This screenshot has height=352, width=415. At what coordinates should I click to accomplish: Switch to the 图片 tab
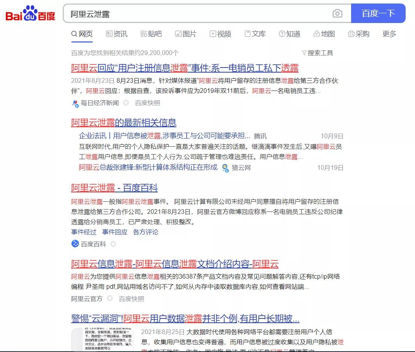point(186,34)
